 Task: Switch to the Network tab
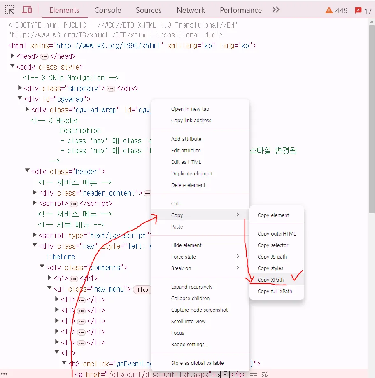click(x=191, y=10)
